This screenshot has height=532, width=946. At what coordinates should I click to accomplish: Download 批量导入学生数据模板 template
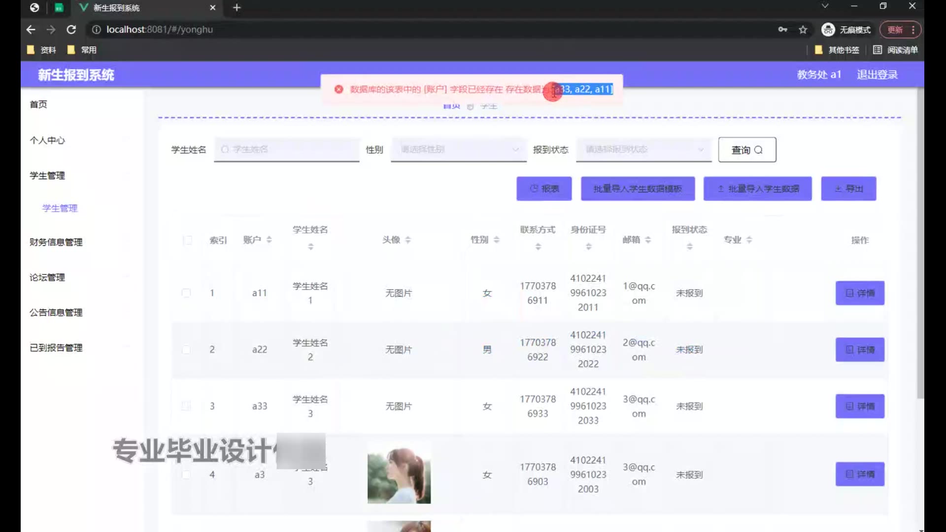point(638,189)
